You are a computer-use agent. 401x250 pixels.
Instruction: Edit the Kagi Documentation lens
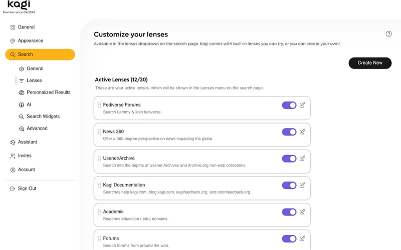coord(302,185)
